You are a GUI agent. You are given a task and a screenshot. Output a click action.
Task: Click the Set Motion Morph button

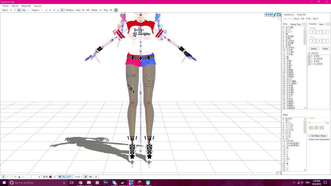(318, 136)
